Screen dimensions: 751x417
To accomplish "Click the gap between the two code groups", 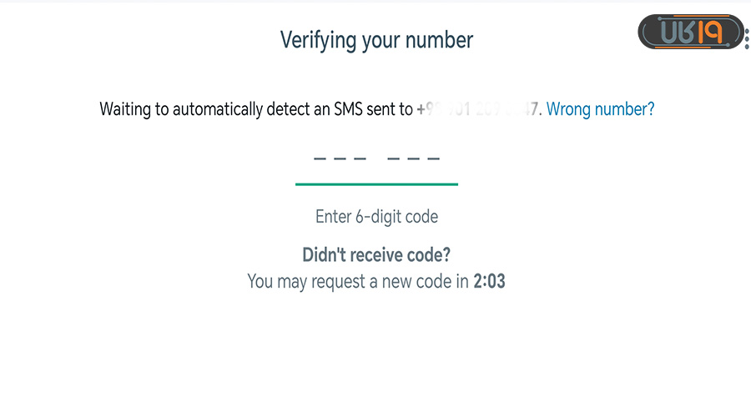I will [377, 158].
